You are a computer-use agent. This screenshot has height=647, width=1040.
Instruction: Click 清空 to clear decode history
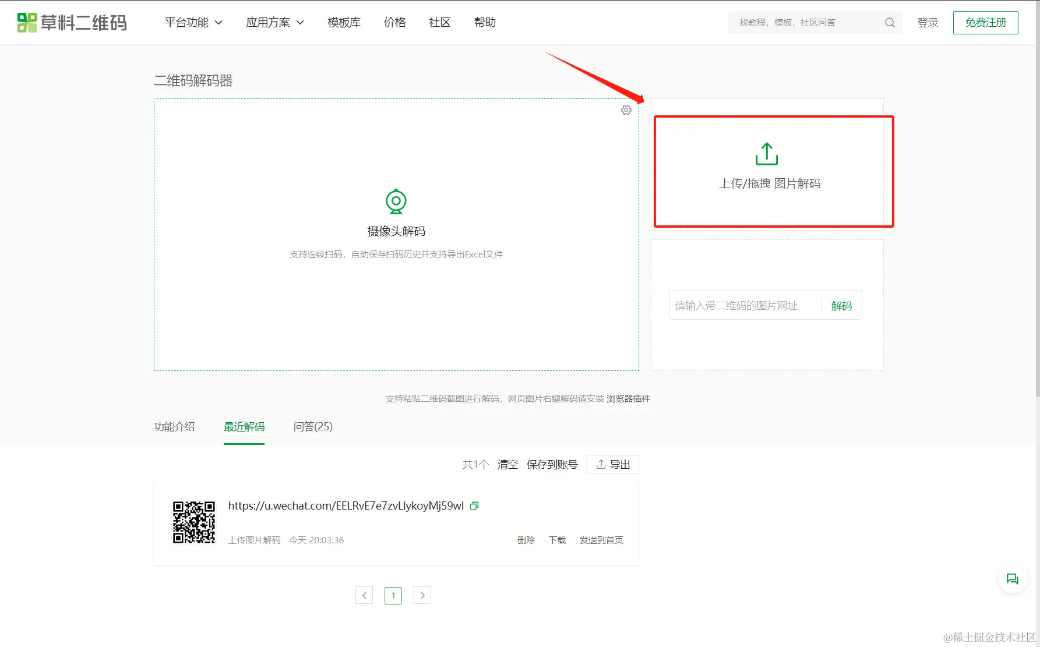pyautogui.click(x=507, y=465)
